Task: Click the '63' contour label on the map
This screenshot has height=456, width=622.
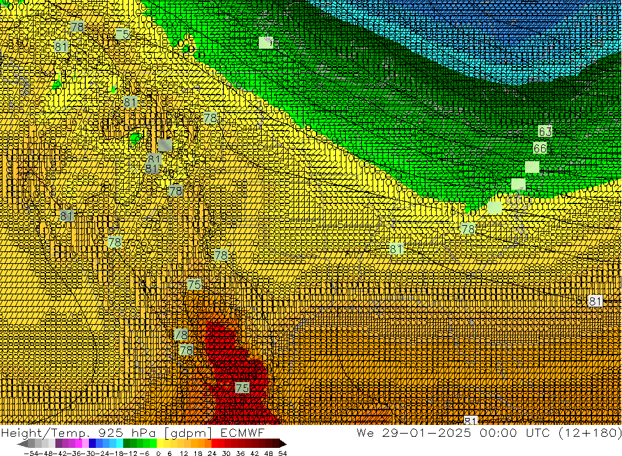Action: click(x=545, y=131)
